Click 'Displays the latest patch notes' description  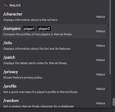click(x=35, y=63)
